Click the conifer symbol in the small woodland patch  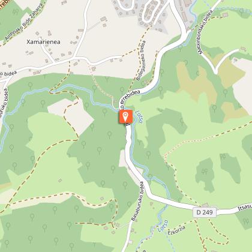pyautogui.click(x=205, y=172)
